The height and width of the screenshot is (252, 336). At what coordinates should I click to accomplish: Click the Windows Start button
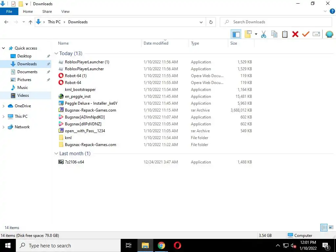[x=8, y=245]
